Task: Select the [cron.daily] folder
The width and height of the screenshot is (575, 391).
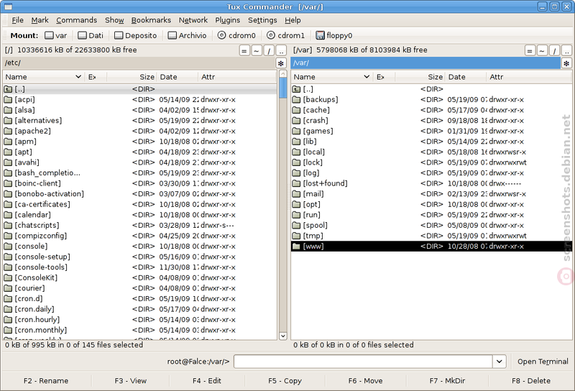Action: click(x=139, y=309)
